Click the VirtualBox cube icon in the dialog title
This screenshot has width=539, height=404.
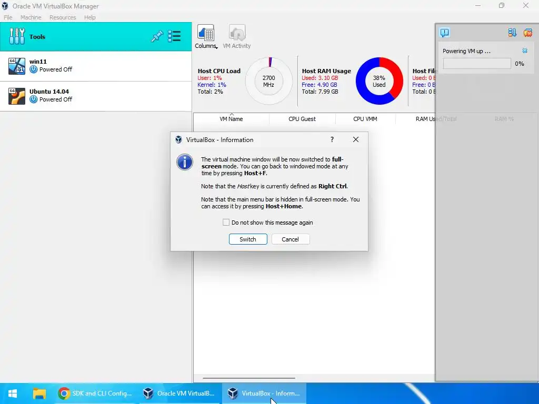coord(178,140)
